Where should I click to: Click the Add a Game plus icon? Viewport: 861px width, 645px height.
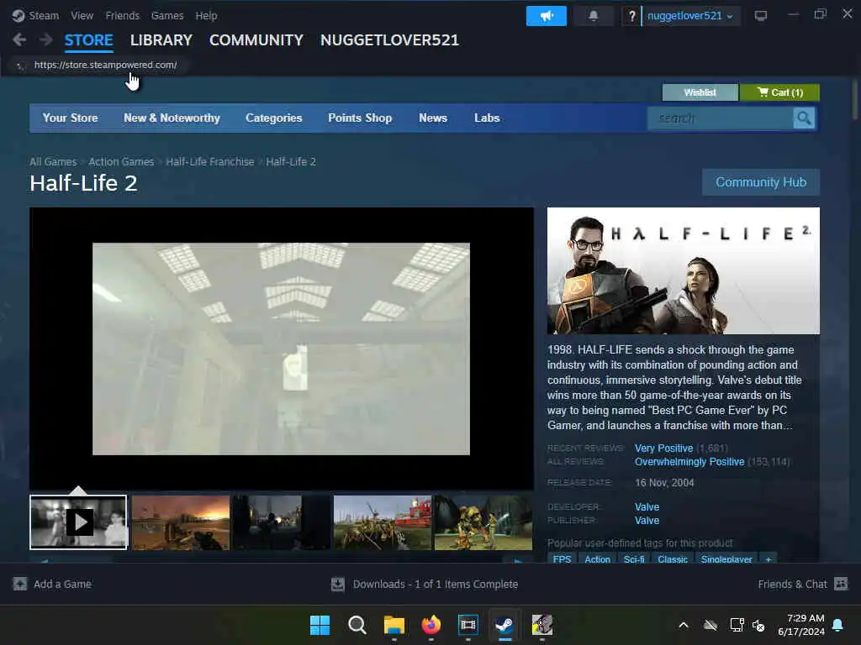(x=20, y=584)
